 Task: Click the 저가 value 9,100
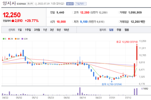tap(84, 22)
